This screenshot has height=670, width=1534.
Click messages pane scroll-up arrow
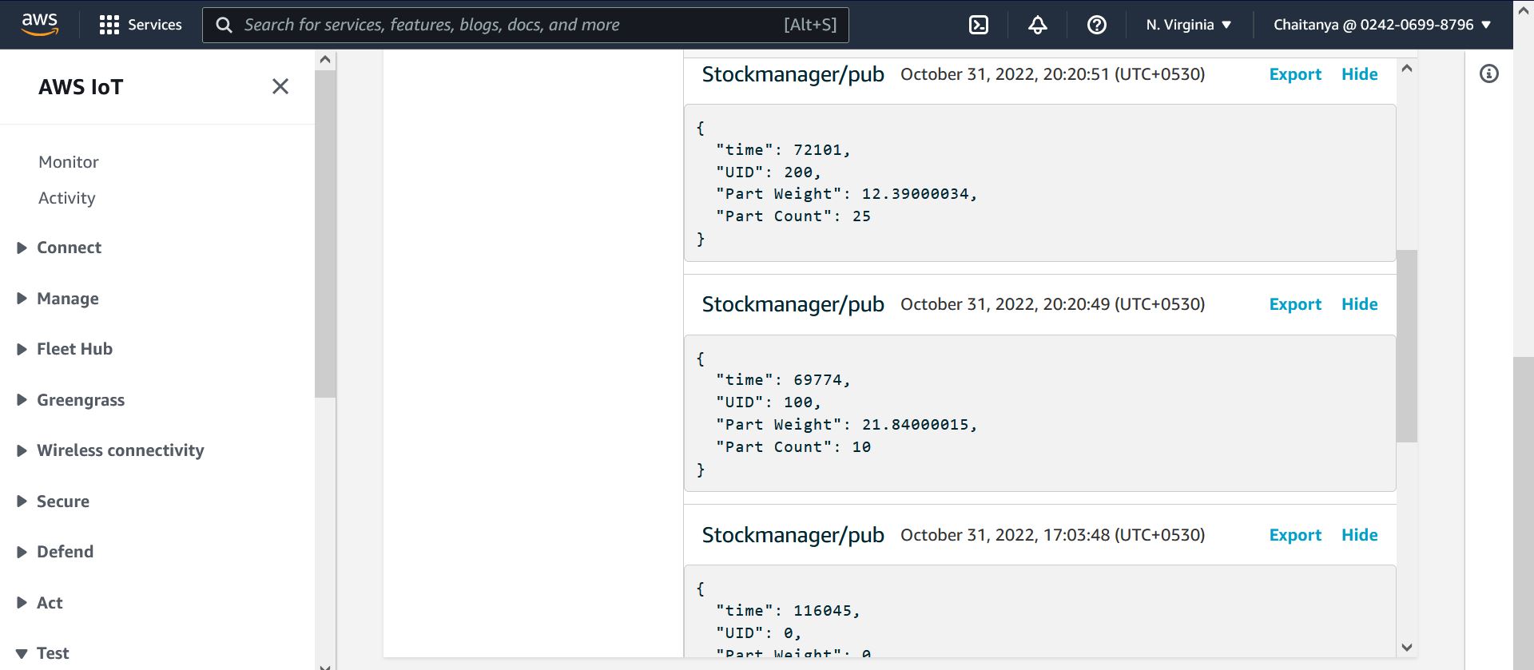(x=1407, y=68)
